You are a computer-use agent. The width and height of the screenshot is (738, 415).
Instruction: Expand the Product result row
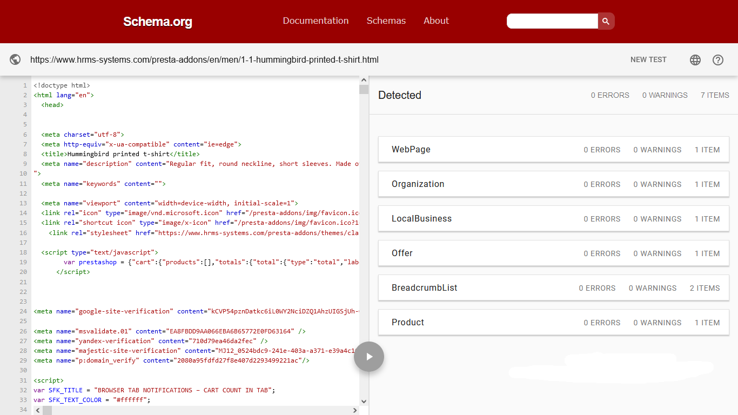(554, 323)
